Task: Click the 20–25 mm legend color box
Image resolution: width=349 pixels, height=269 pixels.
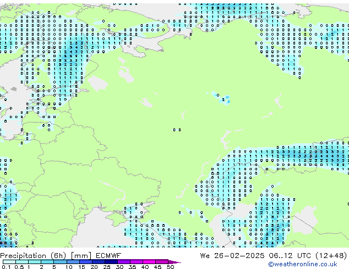Action: pyautogui.click(x=99, y=262)
